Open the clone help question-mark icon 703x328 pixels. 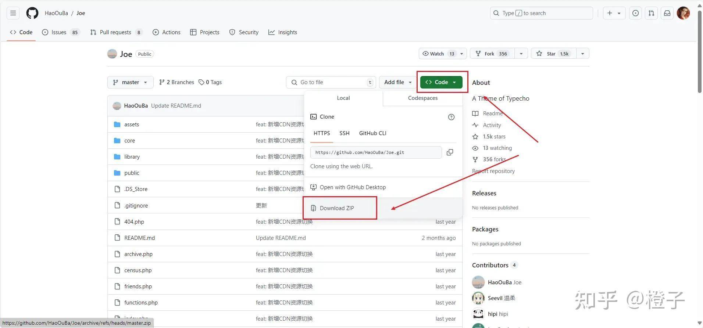[x=452, y=117]
